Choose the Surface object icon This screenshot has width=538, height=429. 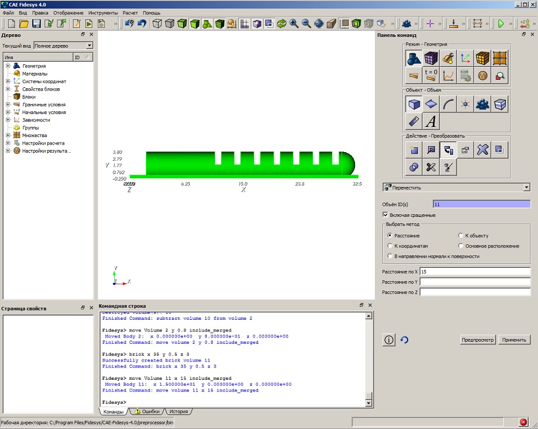click(431, 104)
